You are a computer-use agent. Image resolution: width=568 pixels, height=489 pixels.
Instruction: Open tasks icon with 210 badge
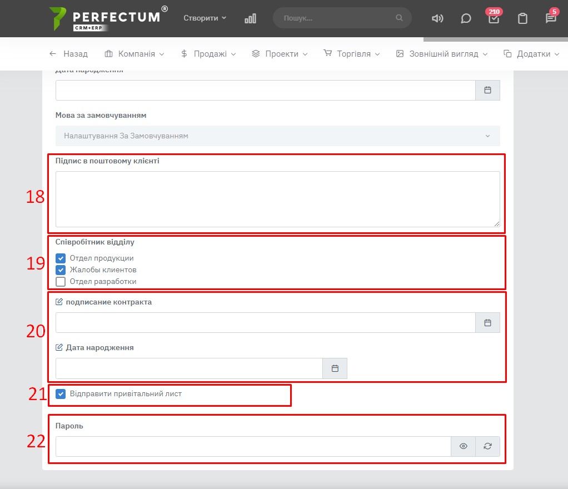(x=494, y=18)
